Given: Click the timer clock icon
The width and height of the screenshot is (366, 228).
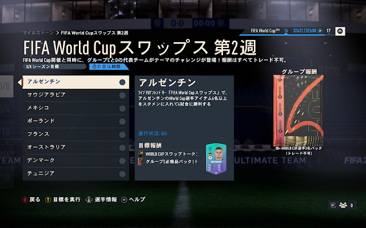Looking at the screenshot, I should pos(94,67).
